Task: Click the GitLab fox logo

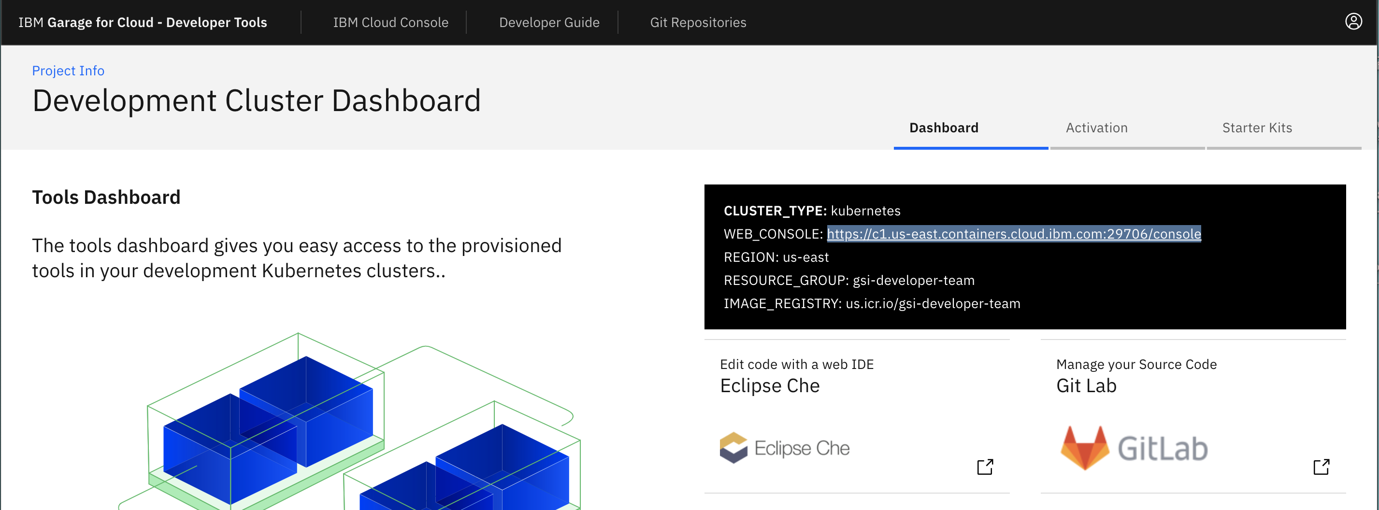Action: pyautogui.click(x=1085, y=447)
